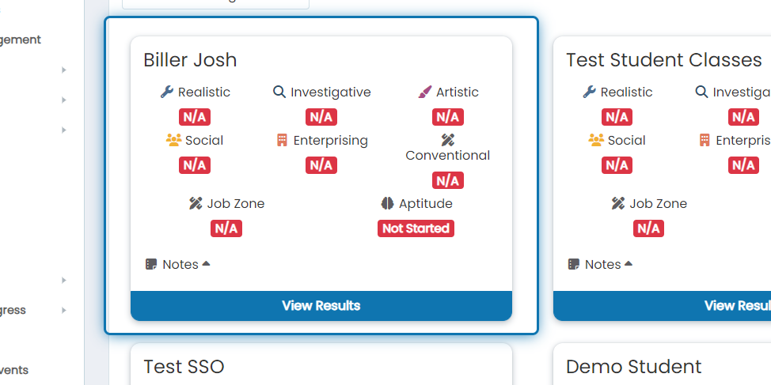Open View Results for Test Student Classes
Image resolution: width=771 pixels, height=385 pixels.
[x=663, y=305]
